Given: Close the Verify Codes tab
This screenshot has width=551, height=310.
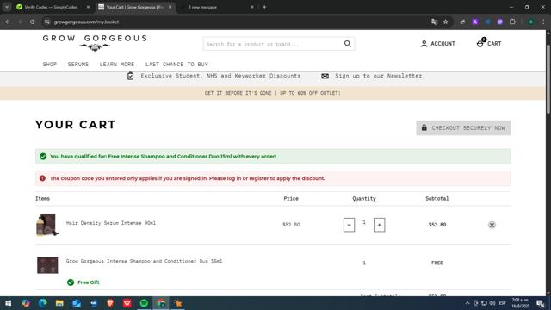Looking at the screenshot, I should pos(88,7).
